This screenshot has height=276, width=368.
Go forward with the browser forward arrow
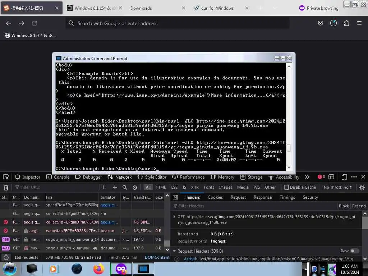click(x=22, y=23)
